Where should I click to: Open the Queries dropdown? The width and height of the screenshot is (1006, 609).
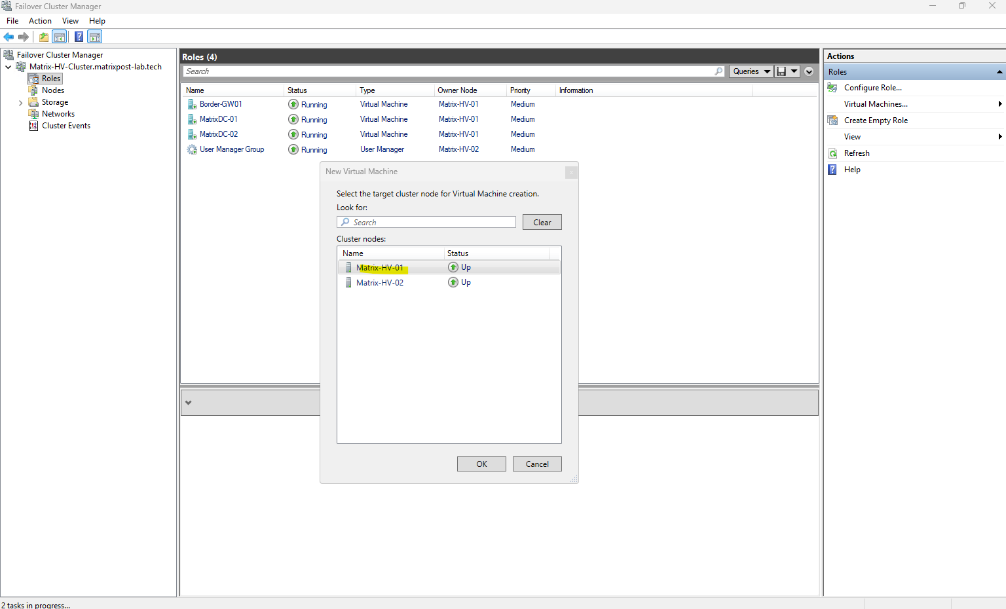[751, 71]
